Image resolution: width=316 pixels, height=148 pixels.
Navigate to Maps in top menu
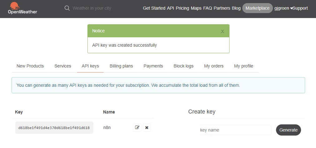click(x=196, y=8)
